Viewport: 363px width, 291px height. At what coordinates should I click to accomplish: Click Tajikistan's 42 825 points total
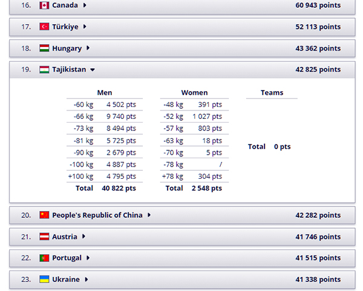[x=318, y=69]
